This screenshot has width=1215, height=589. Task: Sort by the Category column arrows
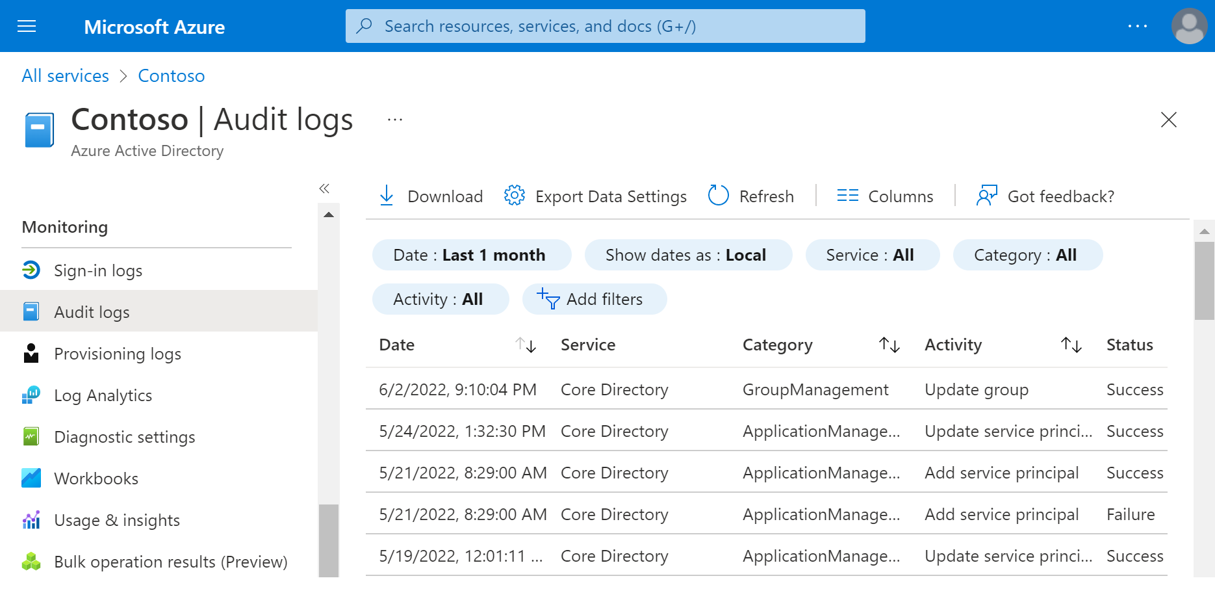889,345
